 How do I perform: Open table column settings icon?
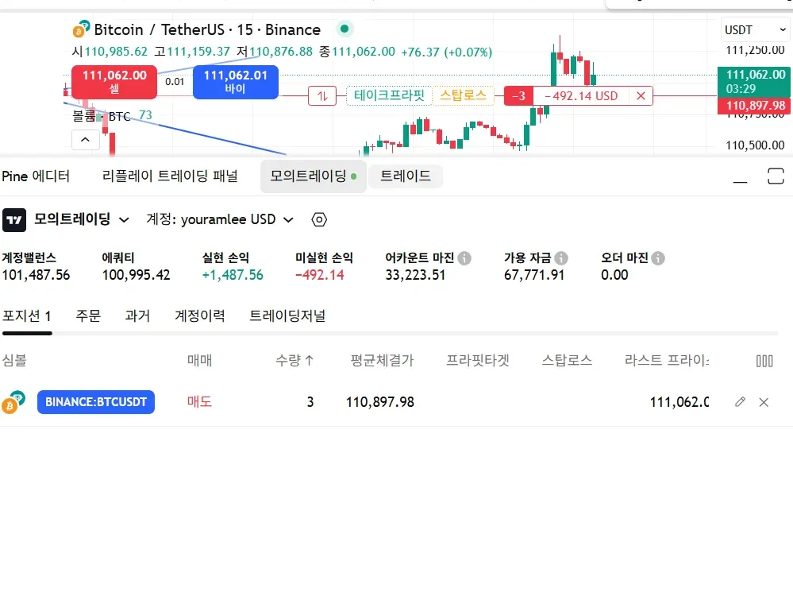[764, 361]
